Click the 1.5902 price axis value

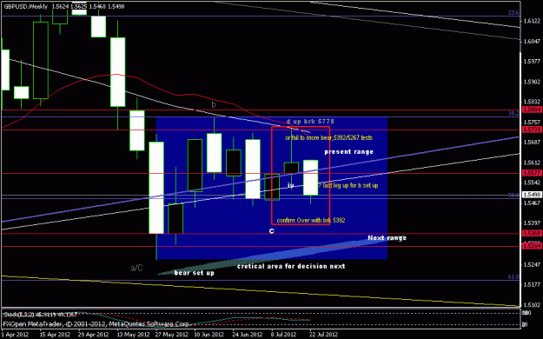pos(533,82)
